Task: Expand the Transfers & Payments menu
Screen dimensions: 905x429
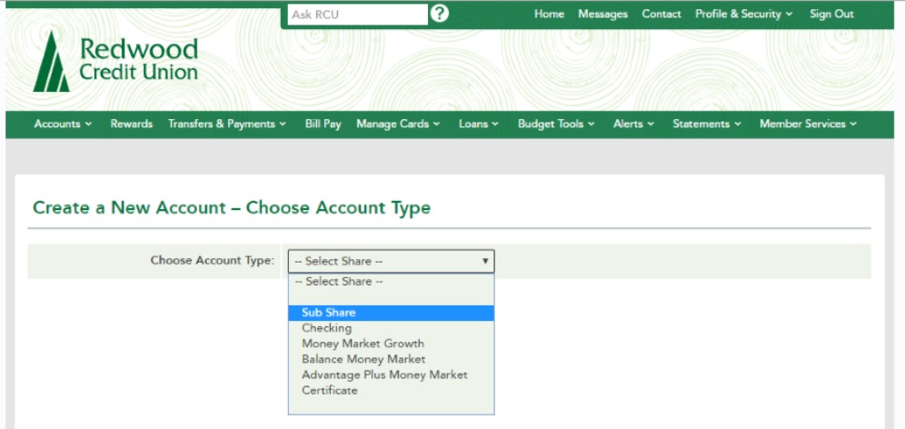Action: [x=227, y=124]
